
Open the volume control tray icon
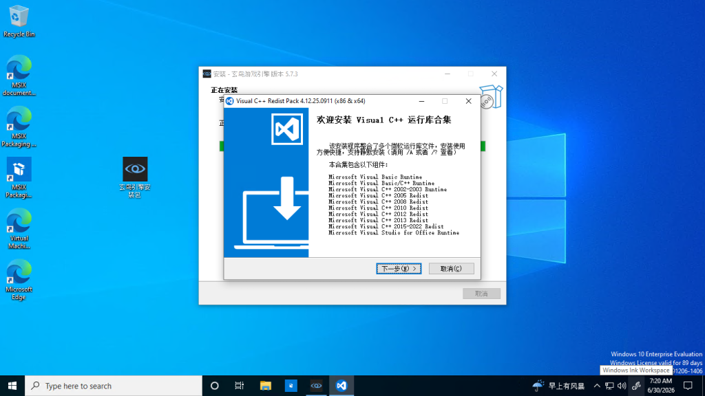pyautogui.click(x=622, y=386)
